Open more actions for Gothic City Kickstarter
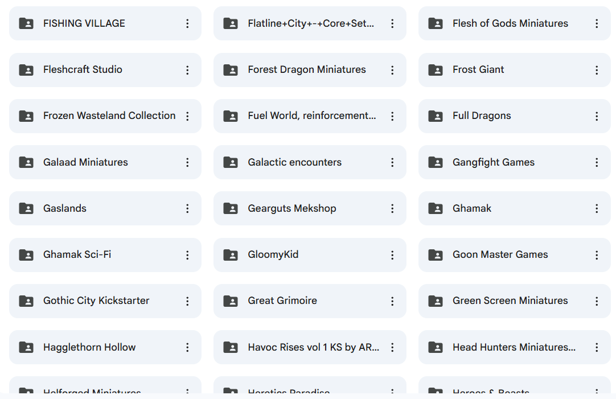 tap(187, 301)
